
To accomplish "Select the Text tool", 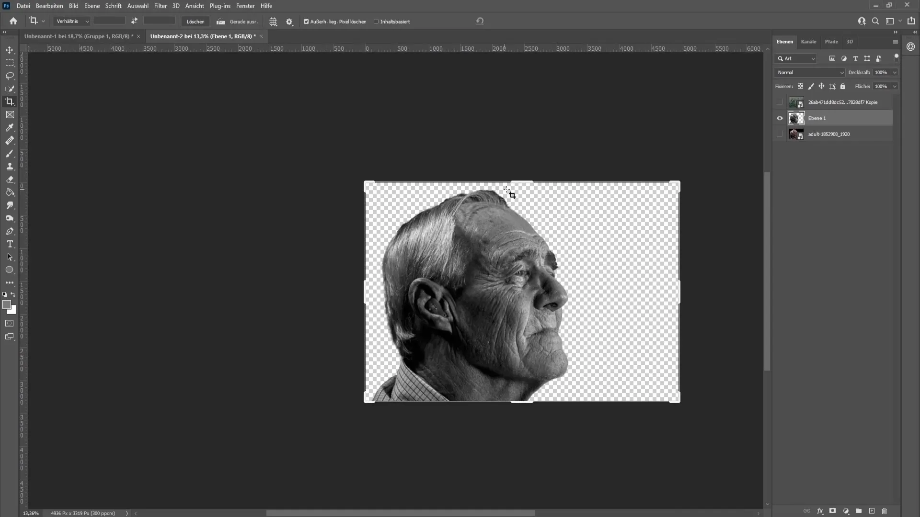I will [10, 244].
